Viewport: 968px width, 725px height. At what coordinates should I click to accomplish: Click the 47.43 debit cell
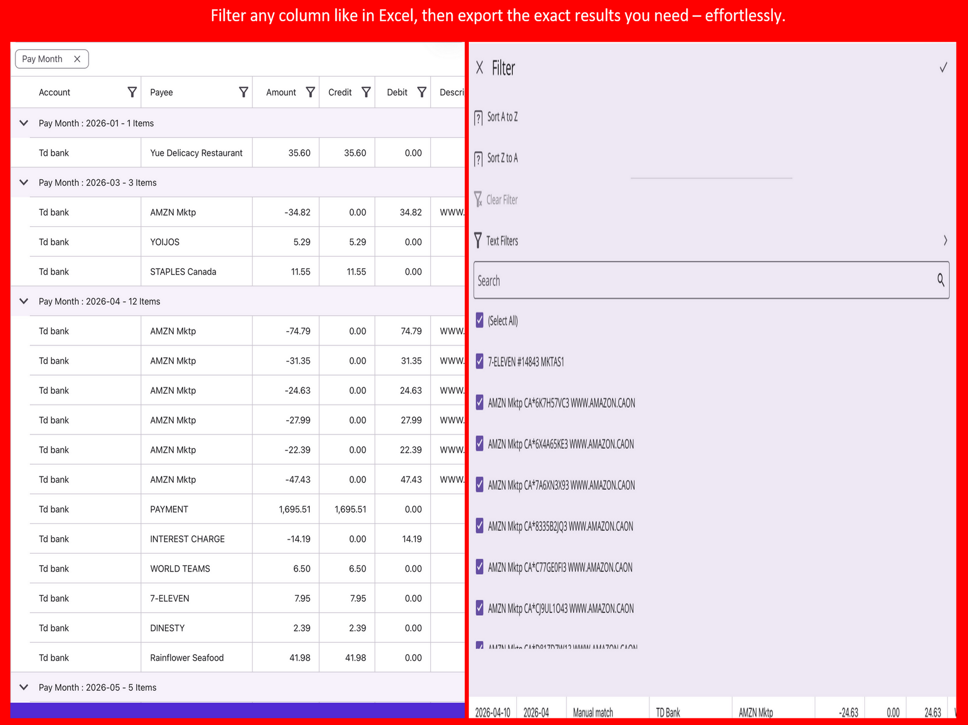pyautogui.click(x=403, y=479)
